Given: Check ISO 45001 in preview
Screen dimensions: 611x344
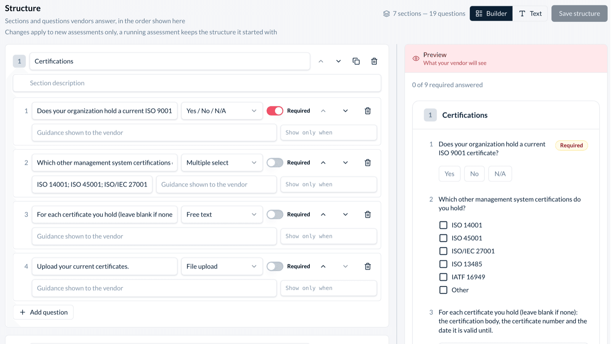Looking at the screenshot, I should click(x=443, y=238).
